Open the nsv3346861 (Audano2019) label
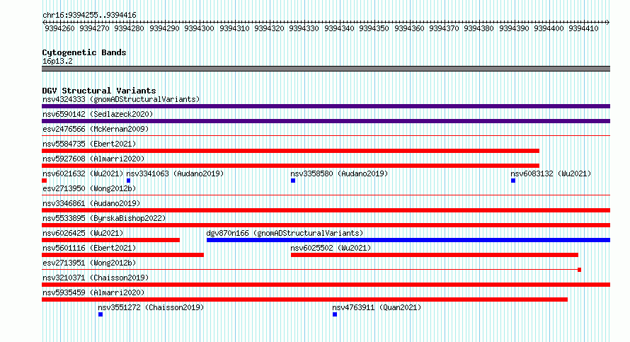Image resolution: width=630 pixels, height=342 pixels. click(91, 203)
